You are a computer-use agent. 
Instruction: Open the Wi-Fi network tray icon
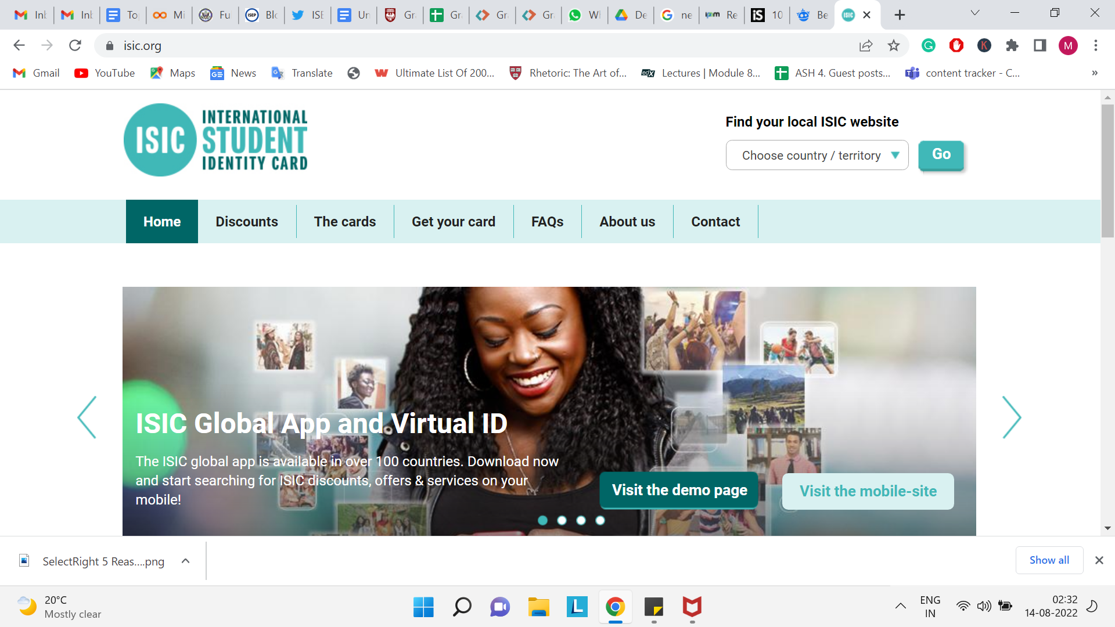[x=963, y=607]
